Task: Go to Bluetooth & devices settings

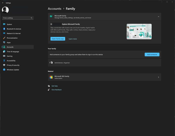Action: 18,29
